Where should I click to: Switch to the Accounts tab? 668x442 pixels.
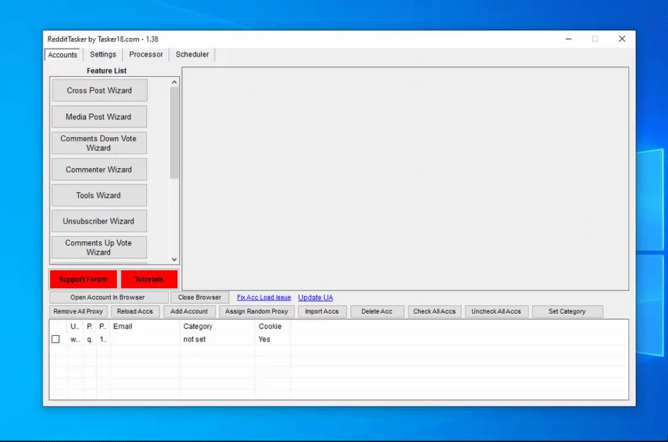tap(62, 55)
